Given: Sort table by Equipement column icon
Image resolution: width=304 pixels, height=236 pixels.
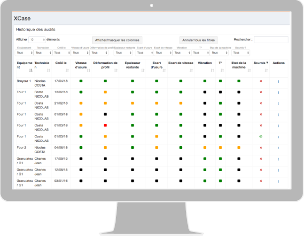Looking at the screenshot, I should click(x=24, y=71).
